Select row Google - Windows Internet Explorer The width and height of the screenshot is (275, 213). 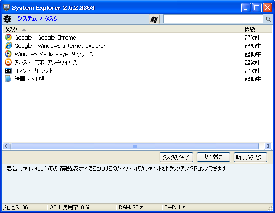137,46
